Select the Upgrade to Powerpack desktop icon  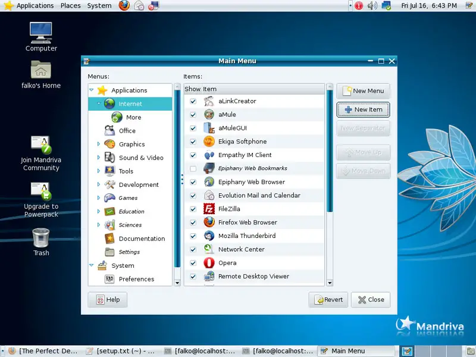(x=41, y=192)
